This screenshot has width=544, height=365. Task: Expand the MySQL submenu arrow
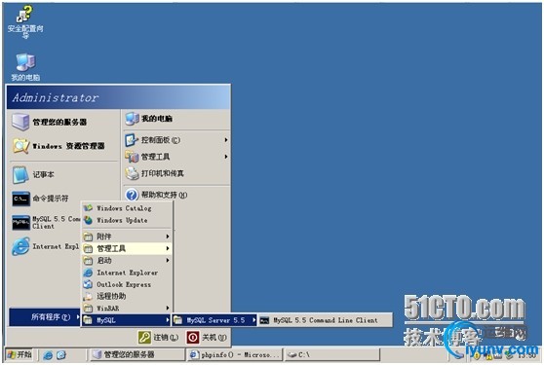click(x=168, y=320)
